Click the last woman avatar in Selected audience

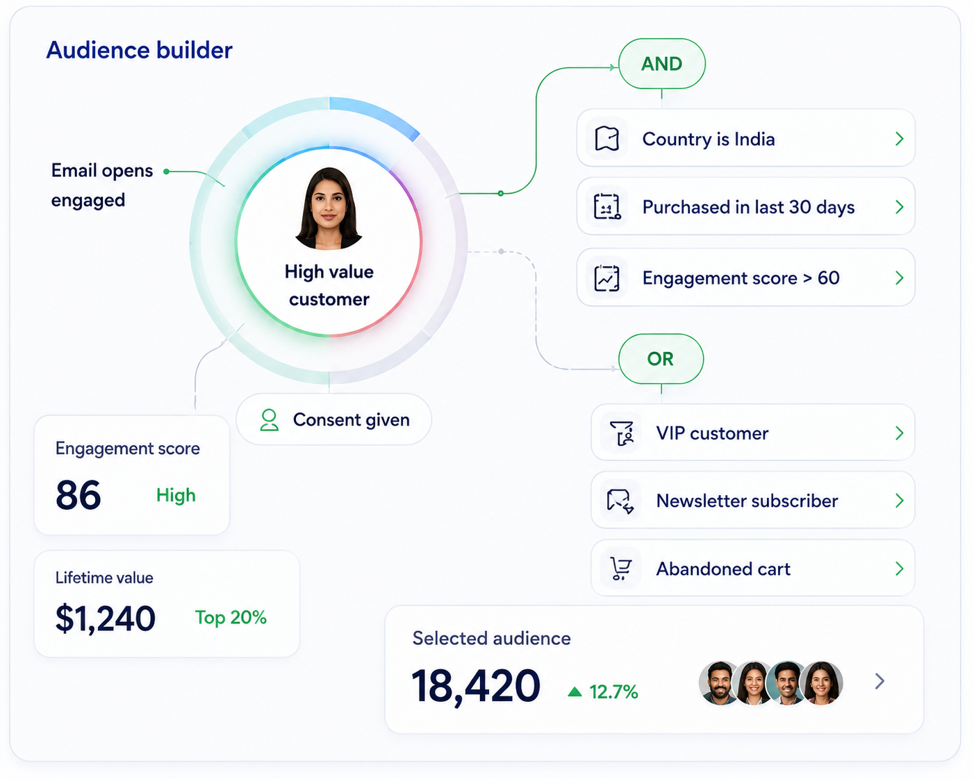tap(821, 682)
